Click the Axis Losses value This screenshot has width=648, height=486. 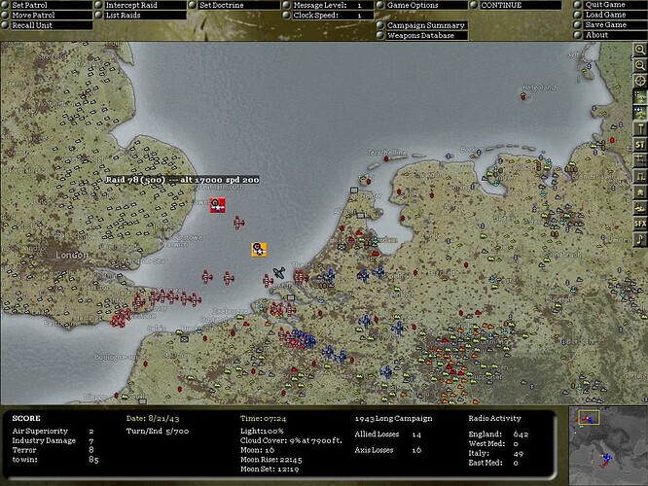pos(416,450)
